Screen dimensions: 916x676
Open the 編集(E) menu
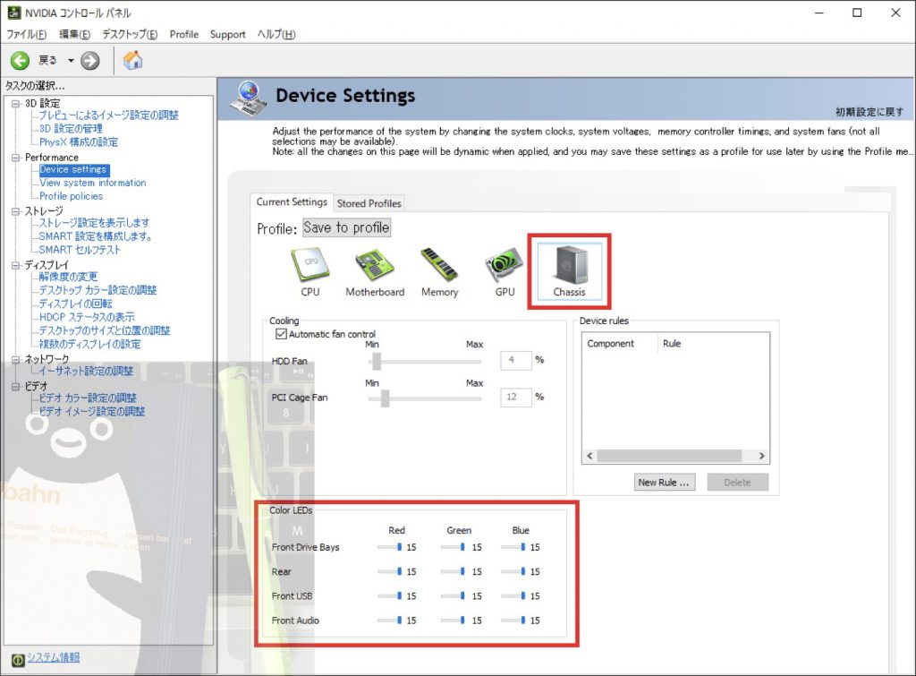[75, 35]
